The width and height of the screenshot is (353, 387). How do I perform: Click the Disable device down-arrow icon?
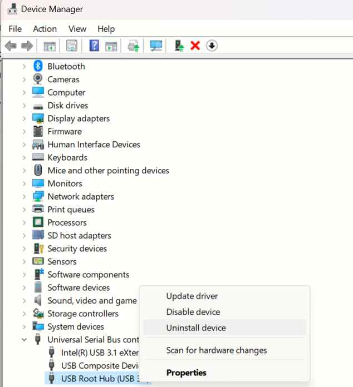coord(212,46)
